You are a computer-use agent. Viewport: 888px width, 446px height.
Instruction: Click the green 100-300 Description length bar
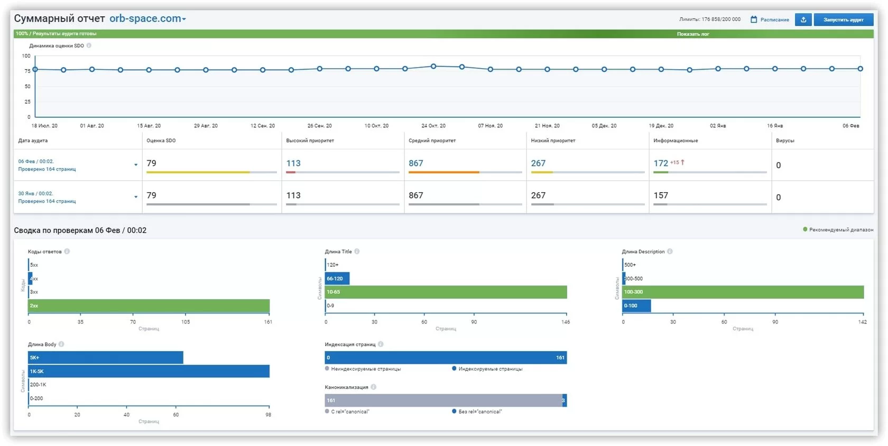point(743,292)
